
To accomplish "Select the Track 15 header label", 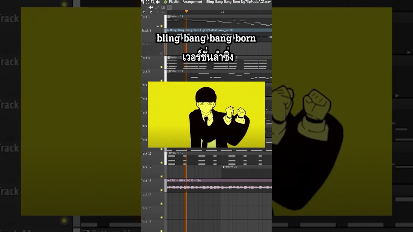I will (x=146, y=208).
